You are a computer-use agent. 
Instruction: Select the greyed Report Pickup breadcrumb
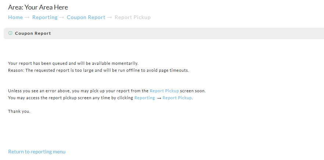point(133,17)
